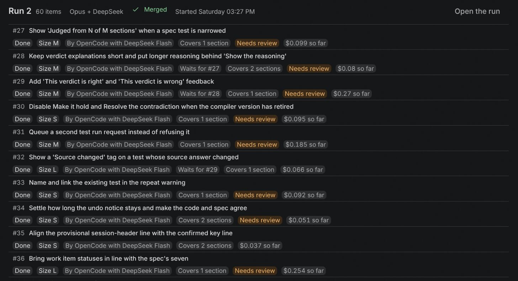Open item #32 'Source changed' tag title
This screenshot has height=281, width=518.
point(134,157)
